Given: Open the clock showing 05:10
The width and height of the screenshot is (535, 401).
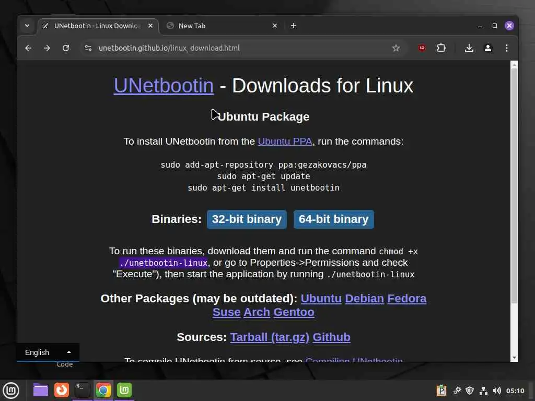Looking at the screenshot, I should point(515,391).
